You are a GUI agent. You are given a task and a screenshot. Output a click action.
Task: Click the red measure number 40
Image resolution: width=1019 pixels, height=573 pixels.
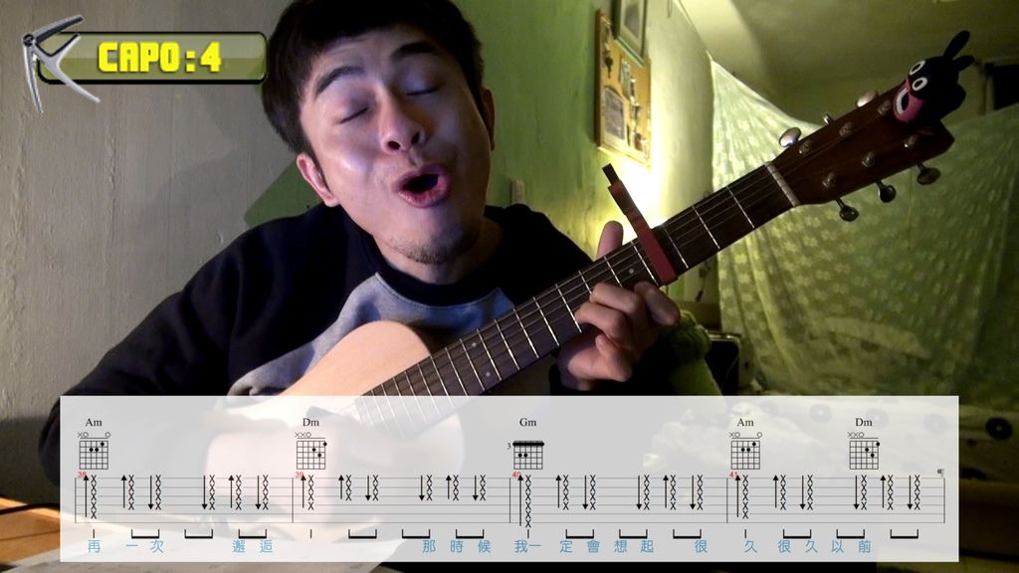click(516, 475)
